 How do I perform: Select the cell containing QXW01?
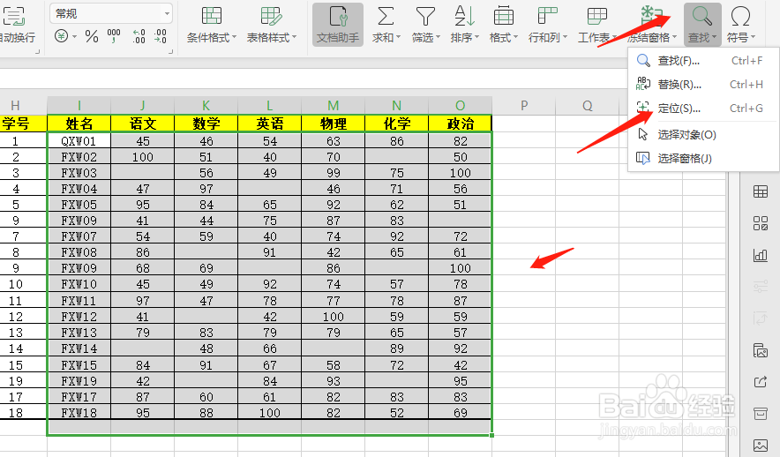(79, 141)
